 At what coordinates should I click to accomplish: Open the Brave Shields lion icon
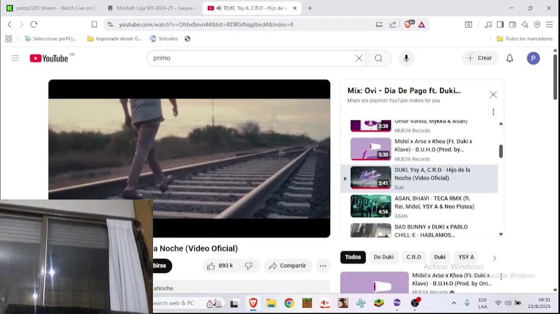[408, 24]
